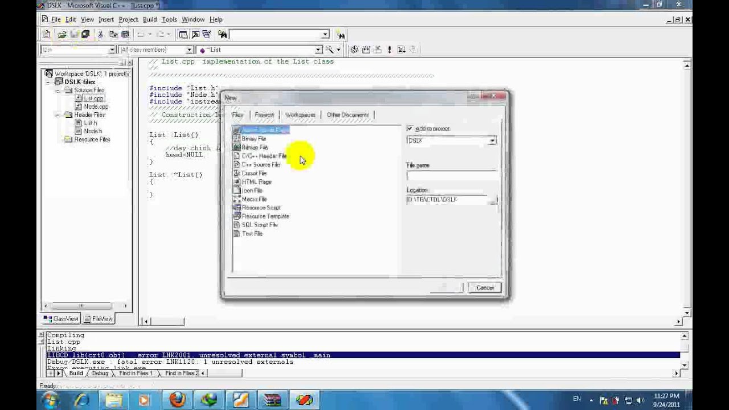The image size is (729, 410).
Task: Open the Edit menu
Action: pyautogui.click(x=71, y=19)
